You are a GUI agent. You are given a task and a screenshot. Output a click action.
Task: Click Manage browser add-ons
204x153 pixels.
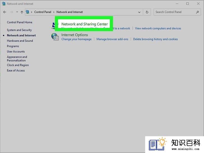pyautogui.click(x=112, y=39)
